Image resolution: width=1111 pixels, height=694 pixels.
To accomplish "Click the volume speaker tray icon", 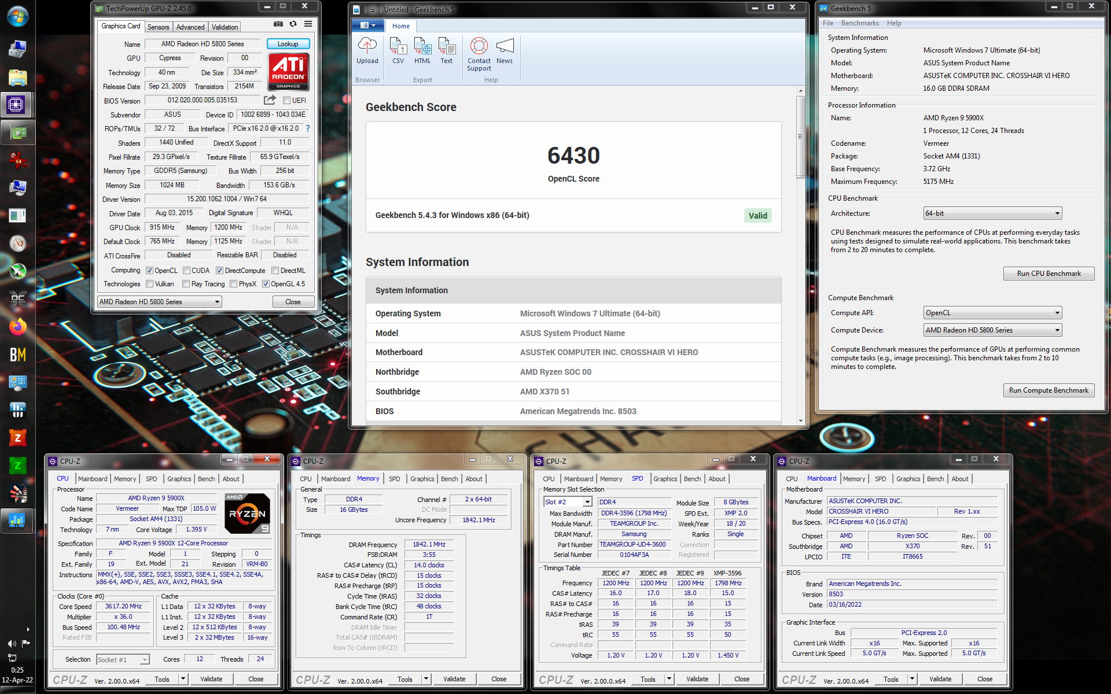I will click(12, 644).
